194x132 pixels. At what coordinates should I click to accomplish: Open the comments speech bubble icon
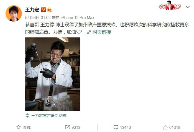click(116, 127)
